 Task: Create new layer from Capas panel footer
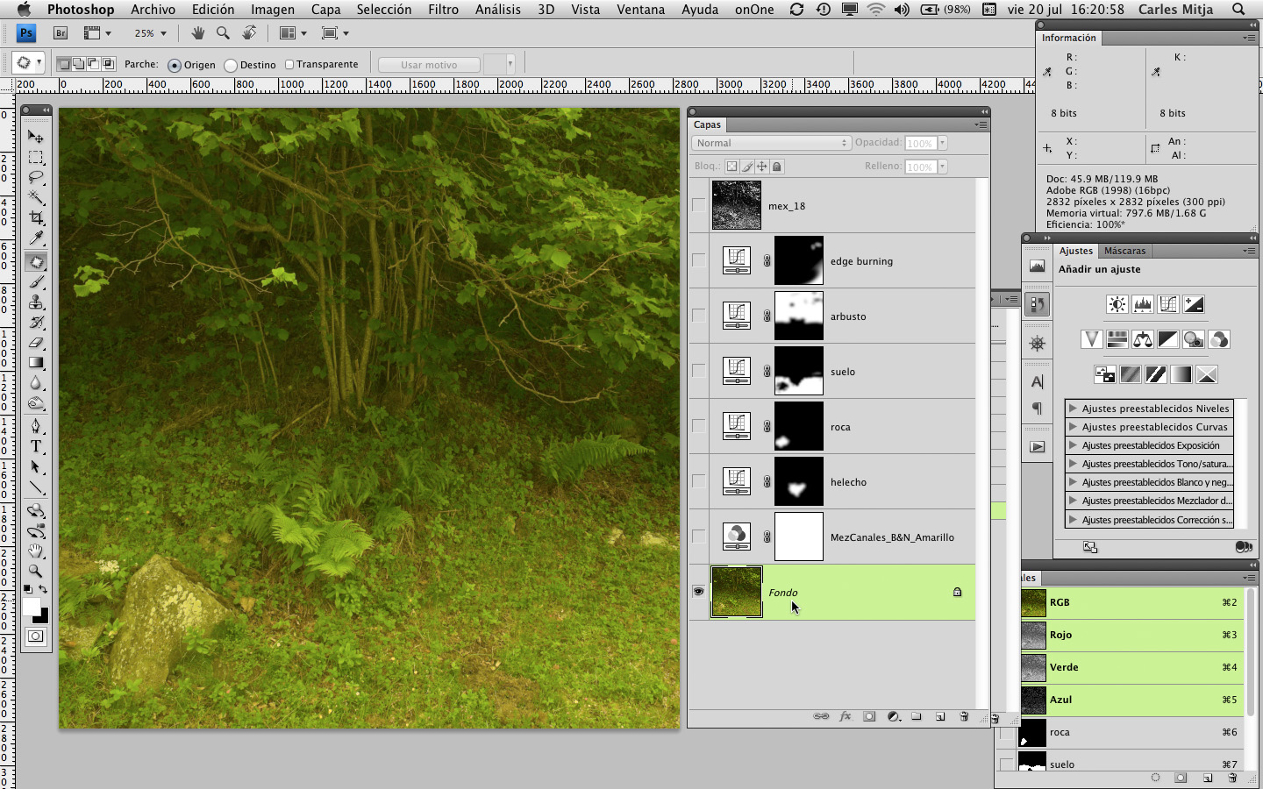tap(940, 716)
